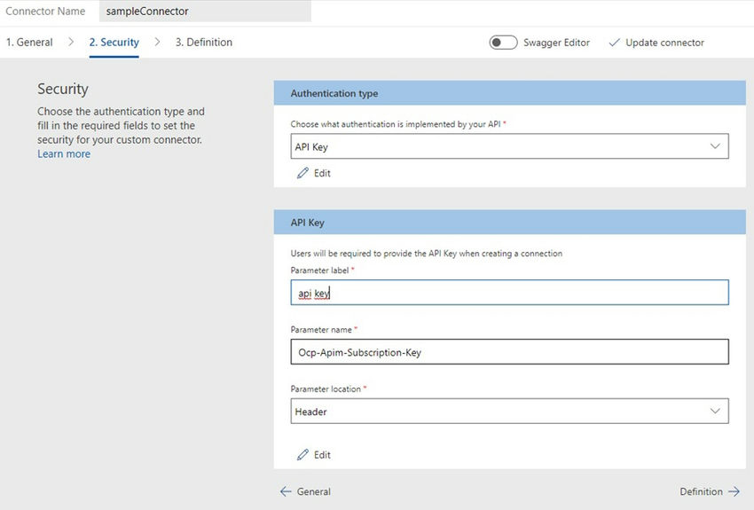
Task: Click pencil icon under Authentication type
Action: [303, 173]
